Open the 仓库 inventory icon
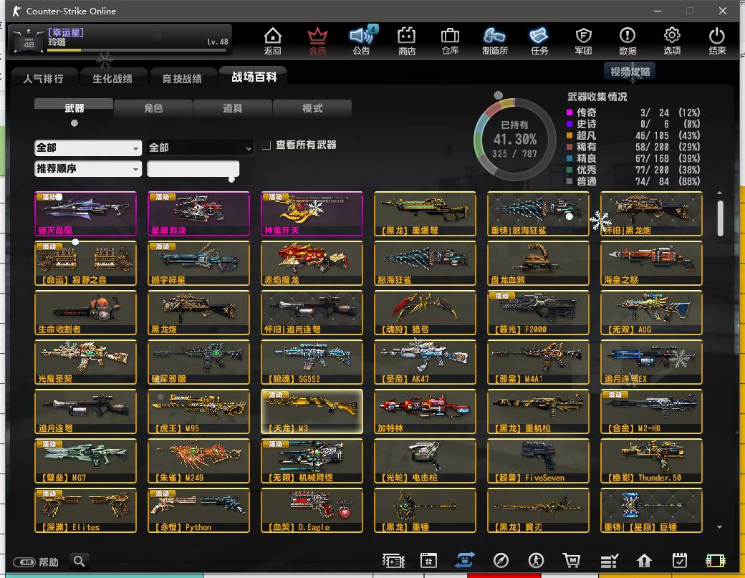The image size is (745, 578). pos(450,40)
